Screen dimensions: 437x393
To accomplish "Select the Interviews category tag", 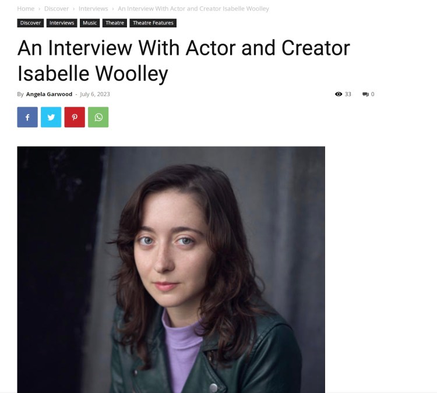I will (62, 23).
